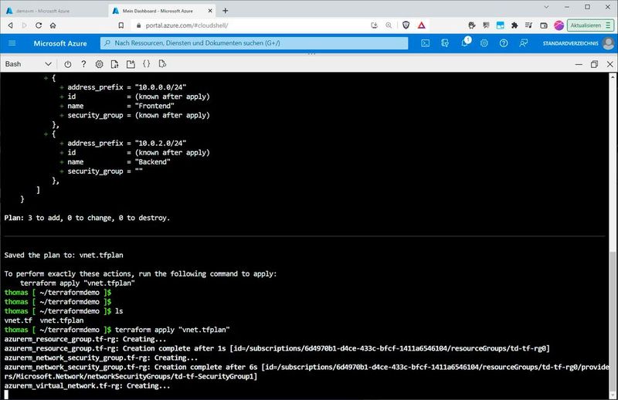The height and width of the screenshot is (400, 618).
Task: Click the account avatar in the Azure header
Action: tap(608, 43)
